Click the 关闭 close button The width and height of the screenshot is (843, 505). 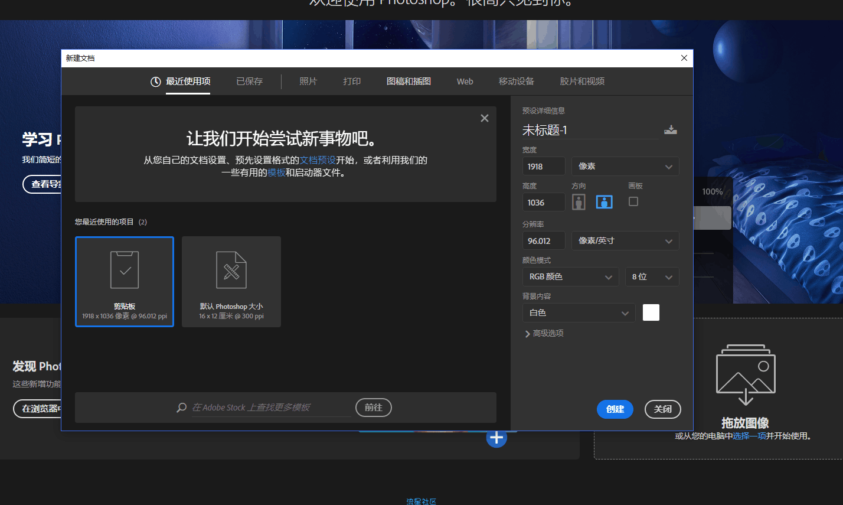click(663, 409)
